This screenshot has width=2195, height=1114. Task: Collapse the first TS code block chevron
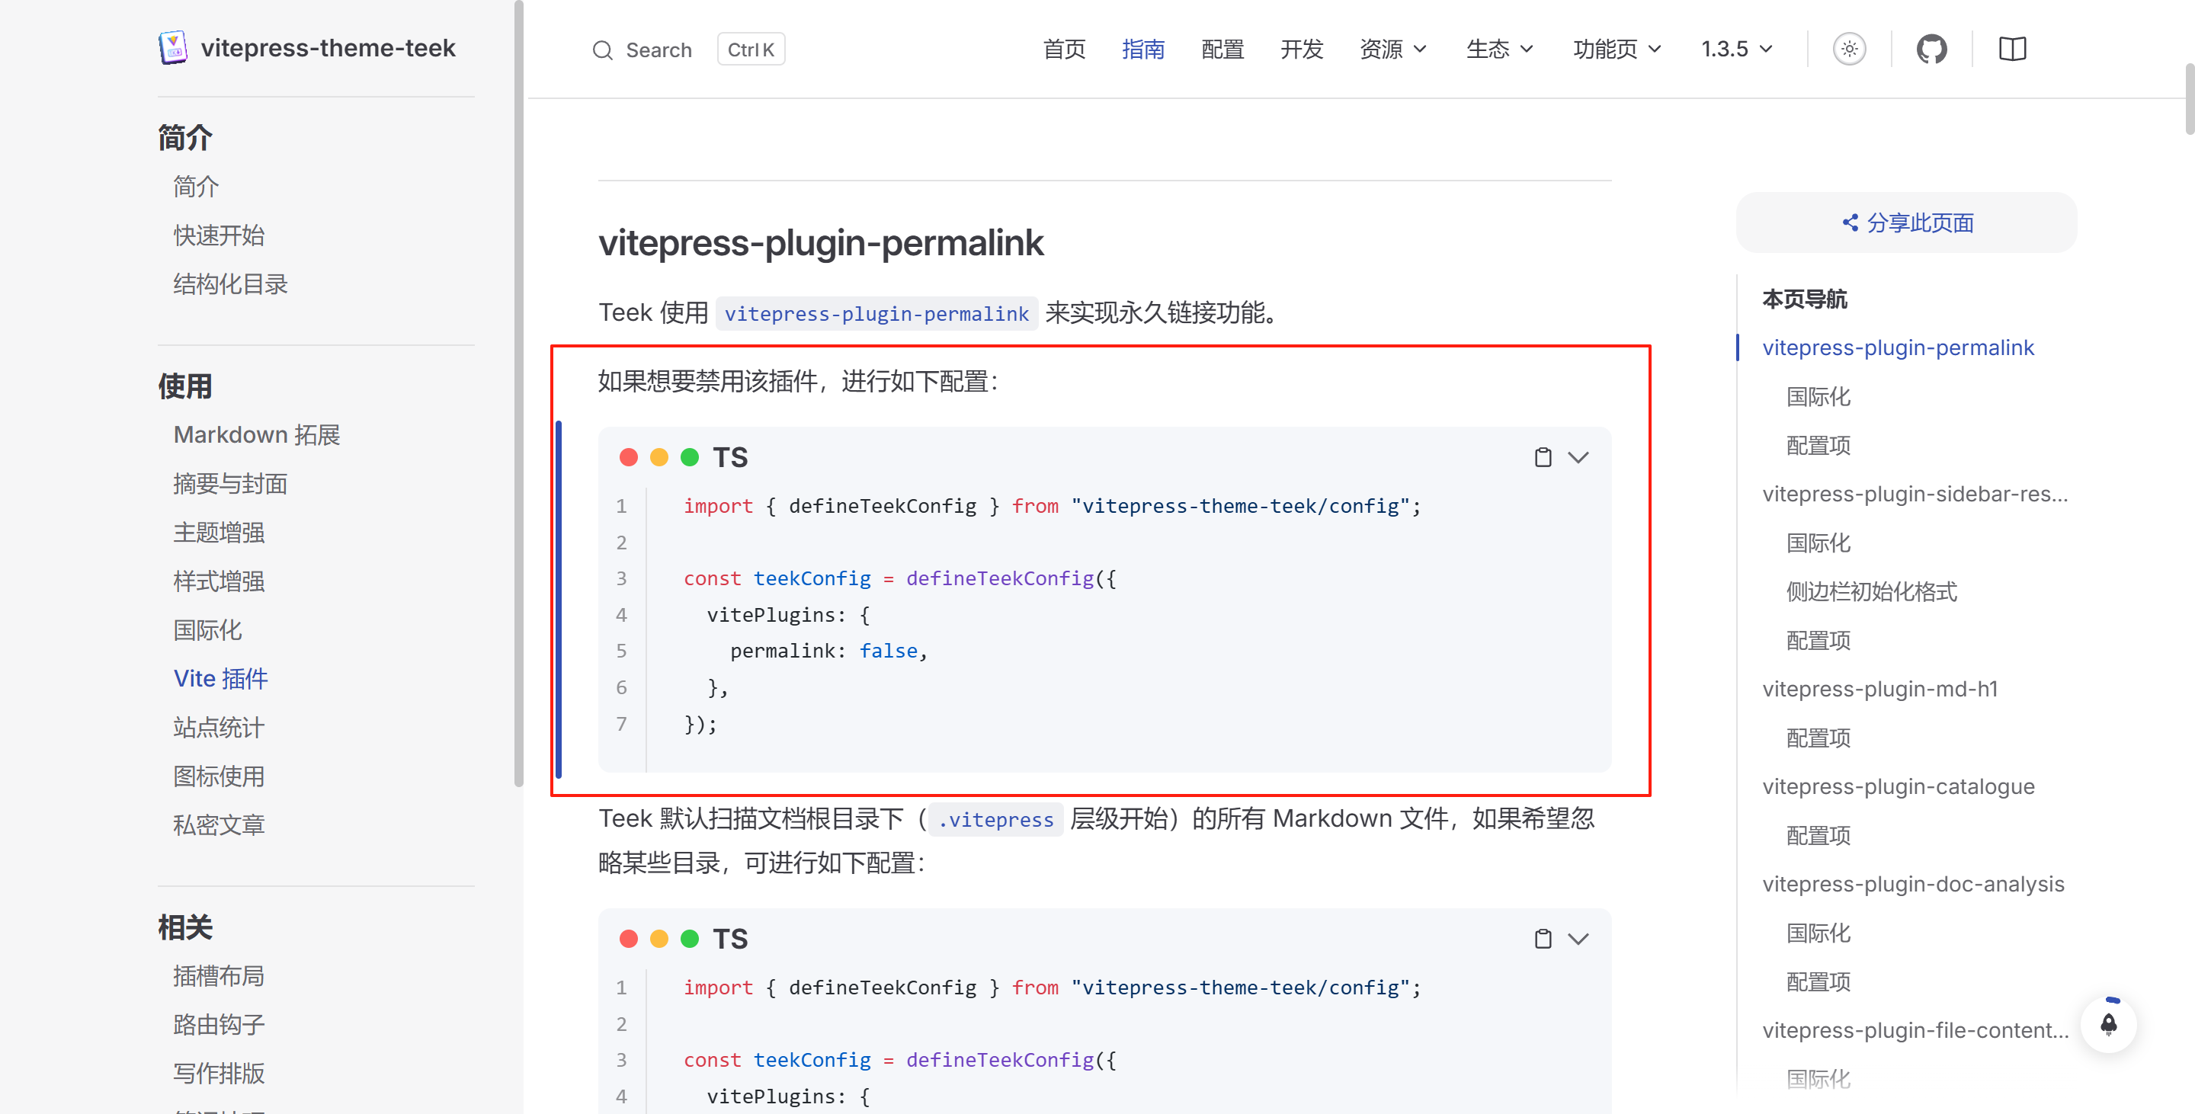click(1578, 457)
